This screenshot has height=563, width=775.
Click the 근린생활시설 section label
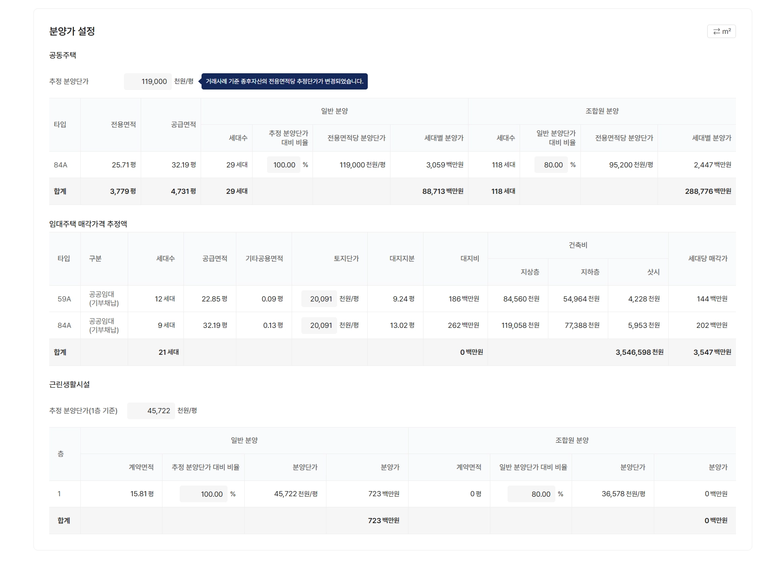(x=70, y=384)
